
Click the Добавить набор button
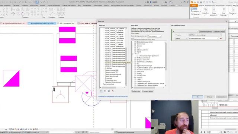click(219, 31)
